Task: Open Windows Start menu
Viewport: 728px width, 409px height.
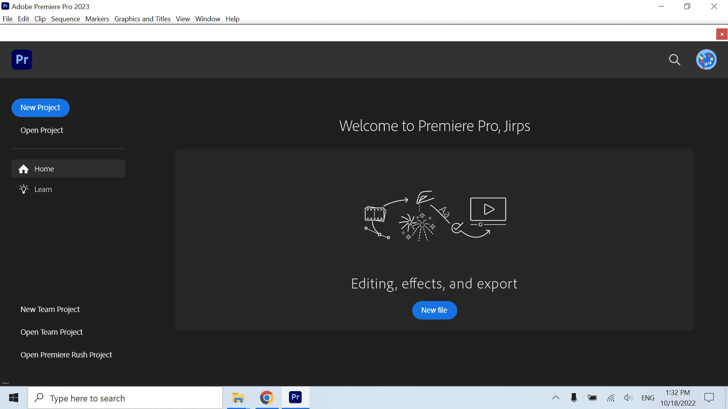Action: (14, 398)
